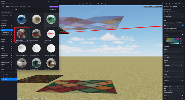Select Green Curtain Wall Glass material
The image size is (185, 100).
pyautogui.click(x=51, y=19)
